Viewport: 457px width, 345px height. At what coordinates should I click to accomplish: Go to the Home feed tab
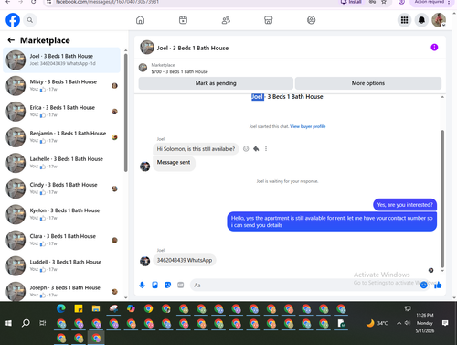pyautogui.click(x=140, y=20)
